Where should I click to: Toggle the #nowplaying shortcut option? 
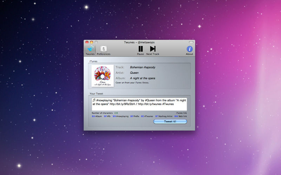[x=120, y=116]
